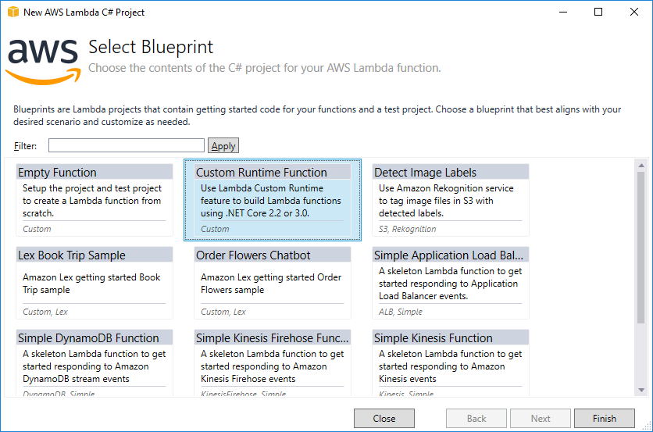The width and height of the screenshot is (653, 432).
Task: Click the scrollbar up arrow
Action: (x=641, y=166)
